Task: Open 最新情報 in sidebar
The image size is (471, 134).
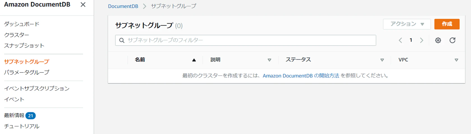Action: 14,116
